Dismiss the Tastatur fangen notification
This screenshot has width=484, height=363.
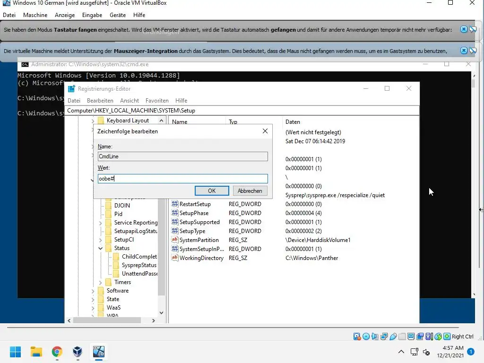click(464, 29)
